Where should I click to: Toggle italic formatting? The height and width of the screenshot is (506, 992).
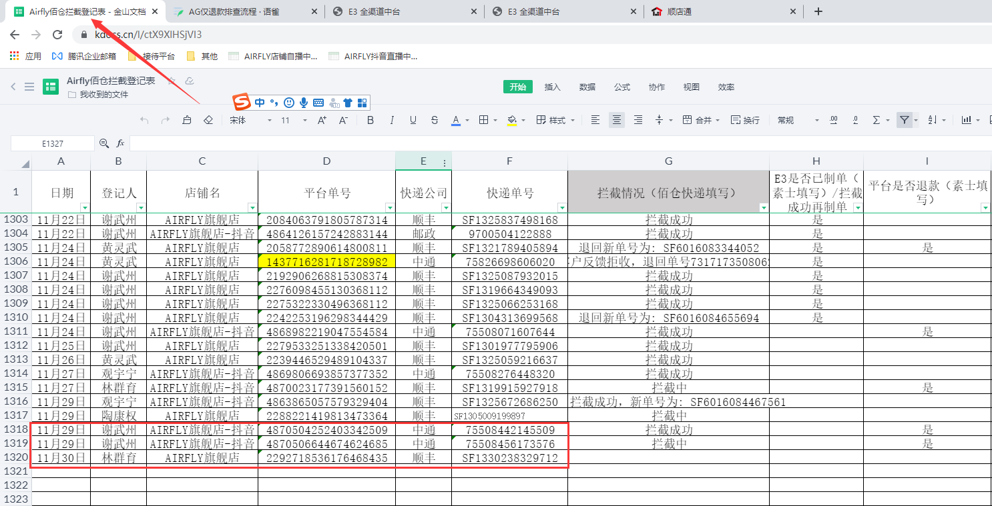click(x=392, y=120)
